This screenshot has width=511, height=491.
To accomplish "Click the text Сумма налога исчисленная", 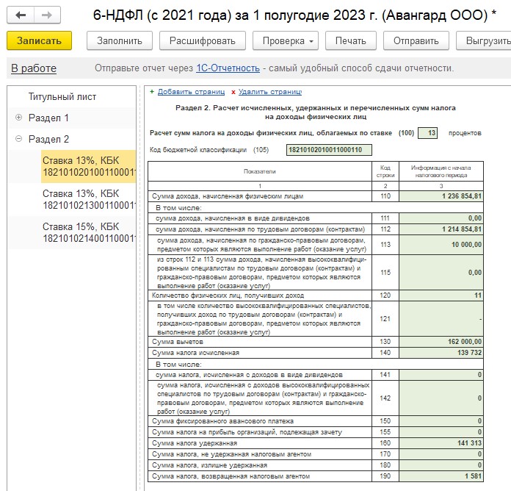I will (195, 353).
